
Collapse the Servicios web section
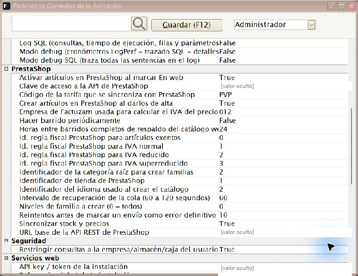[7, 258]
